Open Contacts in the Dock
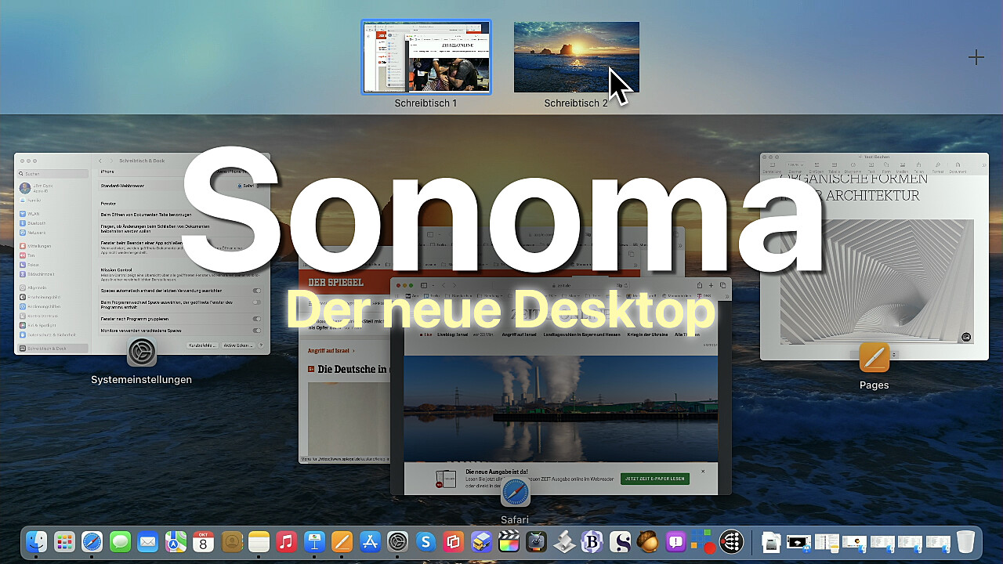Screen dimensions: 1003x564 tap(231, 541)
